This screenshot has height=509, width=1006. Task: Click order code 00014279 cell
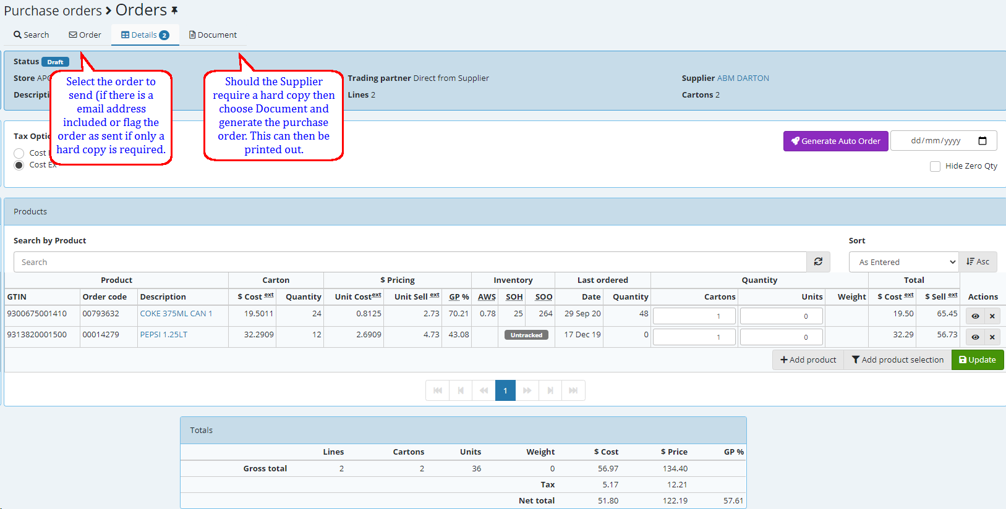[101, 335]
